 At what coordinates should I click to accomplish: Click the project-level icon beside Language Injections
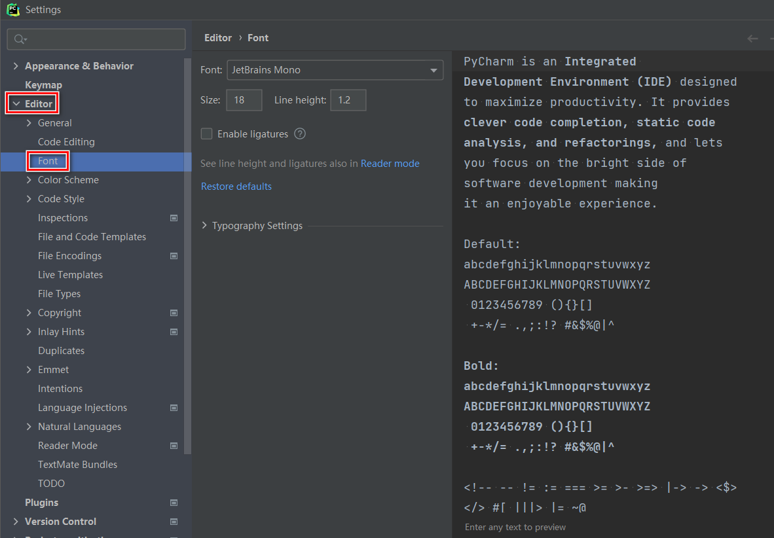click(x=174, y=407)
